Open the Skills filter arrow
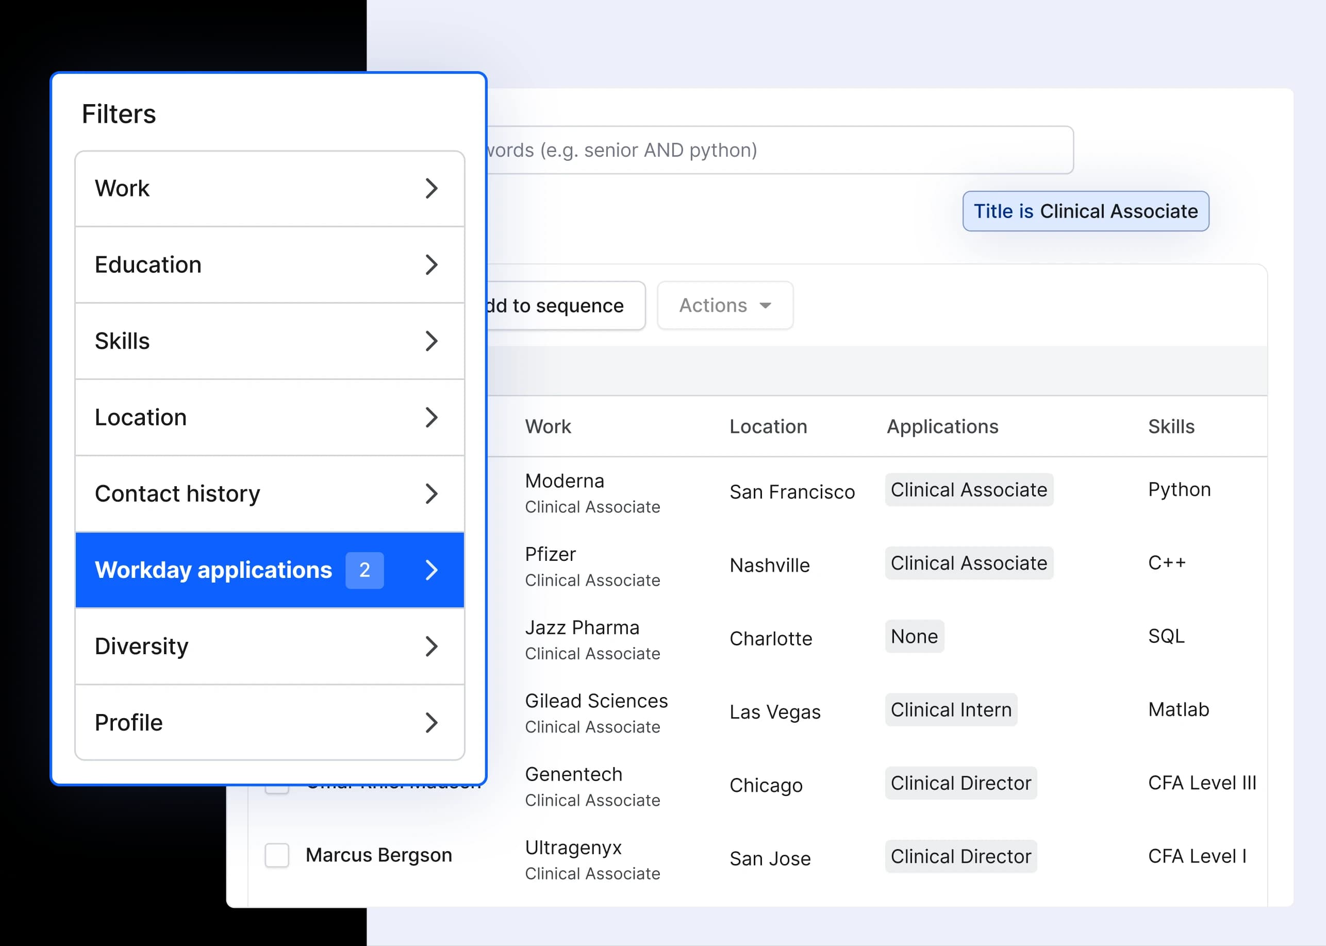Screen dimensions: 1326x946 pyautogui.click(x=431, y=341)
